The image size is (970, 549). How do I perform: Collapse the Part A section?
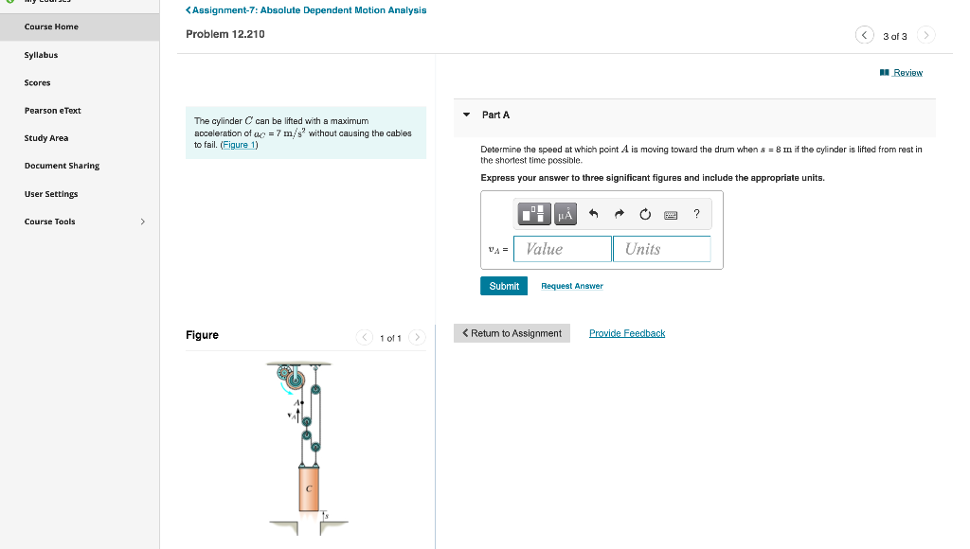pyautogui.click(x=466, y=116)
